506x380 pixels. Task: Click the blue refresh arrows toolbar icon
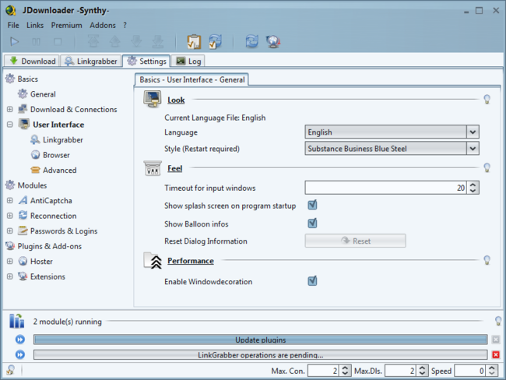(251, 41)
